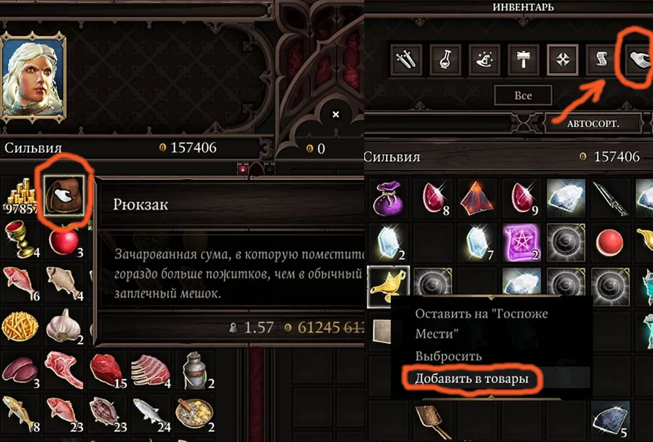
Task: Click the 'АВТОСОРТ.' button
Action: (x=593, y=123)
